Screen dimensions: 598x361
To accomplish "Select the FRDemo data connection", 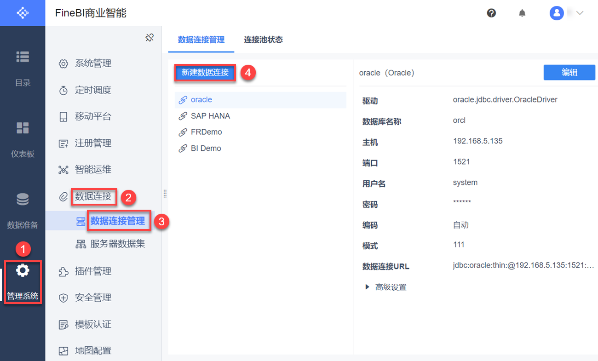I will 206,132.
